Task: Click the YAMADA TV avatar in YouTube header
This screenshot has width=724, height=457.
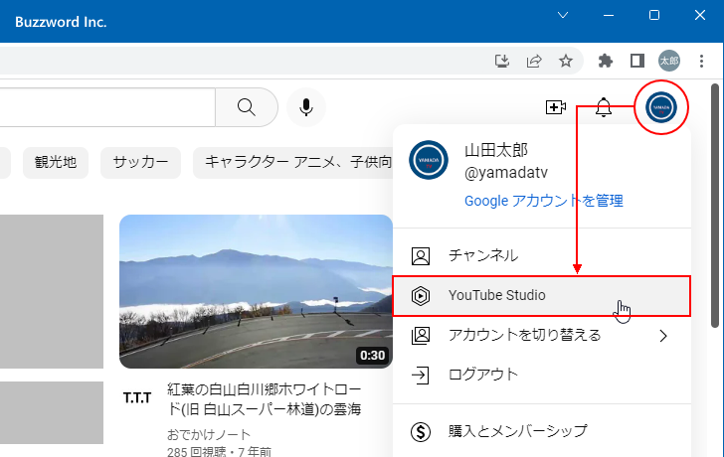Action: pyautogui.click(x=660, y=107)
